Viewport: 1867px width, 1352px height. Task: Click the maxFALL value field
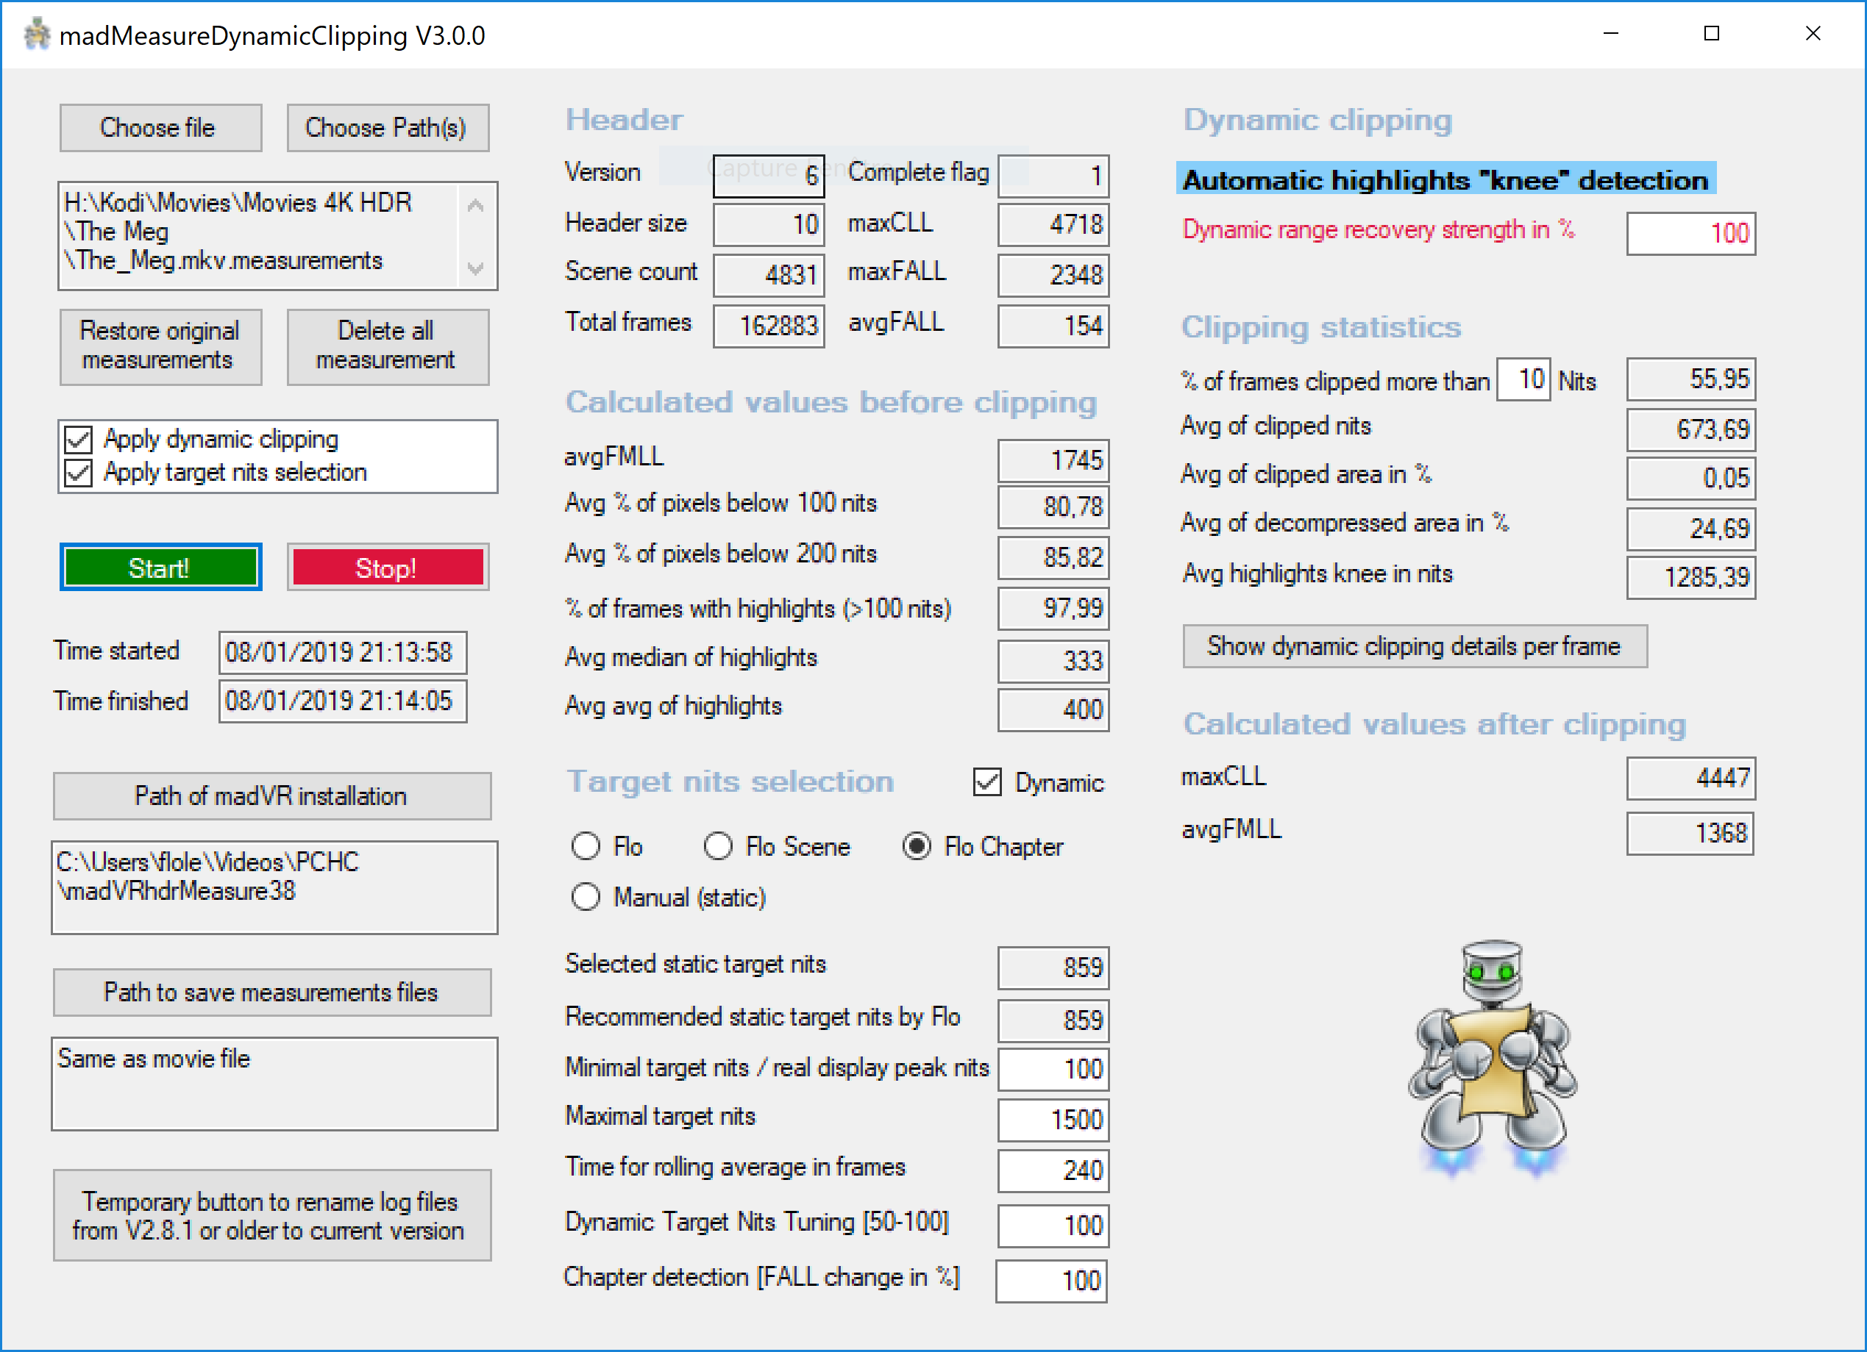pyautogui.click(x=1053, y=275)
